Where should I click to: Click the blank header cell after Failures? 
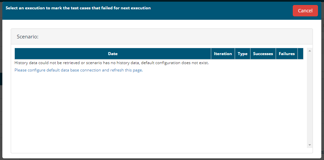click(300, 54)
